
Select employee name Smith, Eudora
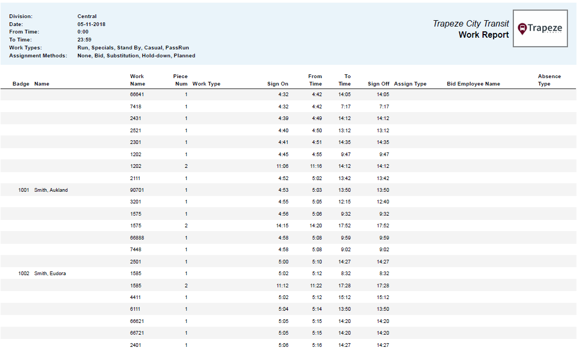point(50,274)
